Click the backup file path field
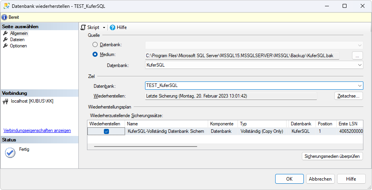 pos(242,56)
